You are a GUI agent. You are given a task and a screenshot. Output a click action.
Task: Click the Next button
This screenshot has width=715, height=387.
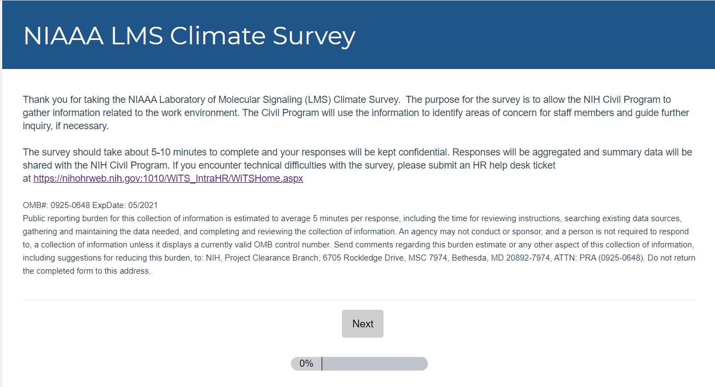[x=362, y=324]
